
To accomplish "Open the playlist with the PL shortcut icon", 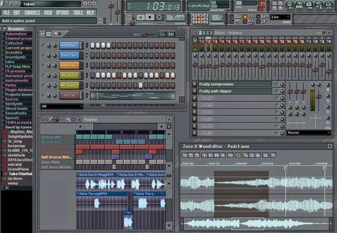I will [290, 5].
